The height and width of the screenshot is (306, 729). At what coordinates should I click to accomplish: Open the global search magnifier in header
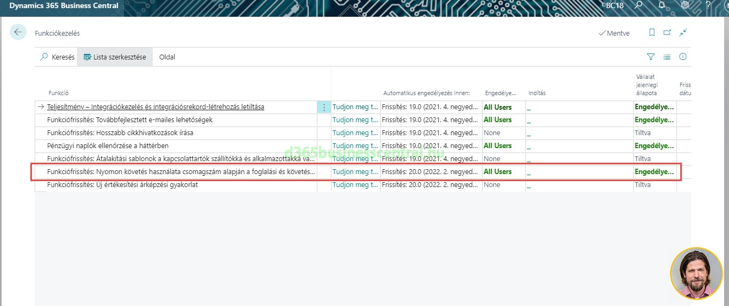click(x=639, y=5)
